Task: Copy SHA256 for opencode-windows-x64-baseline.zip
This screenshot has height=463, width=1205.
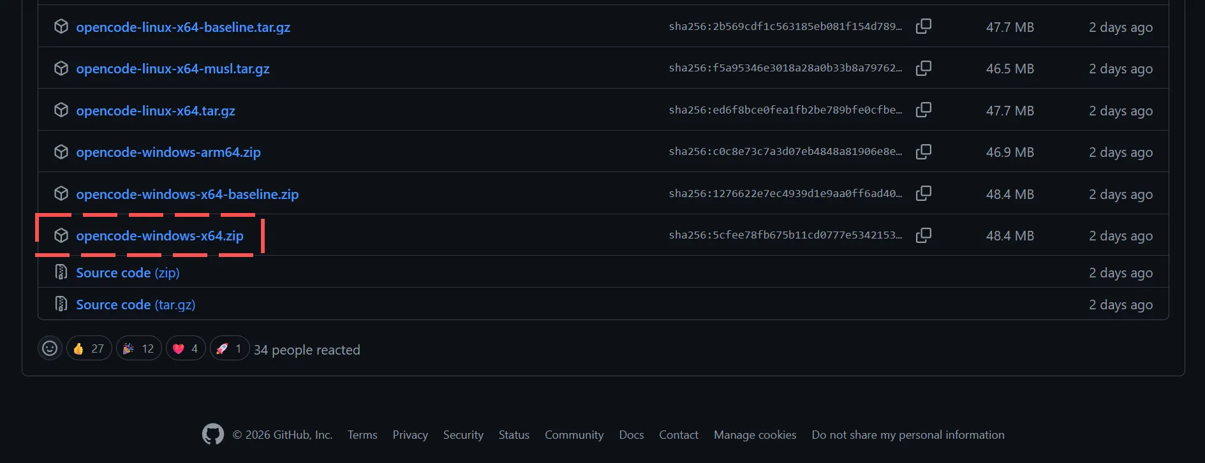Action: coord(923,194)
